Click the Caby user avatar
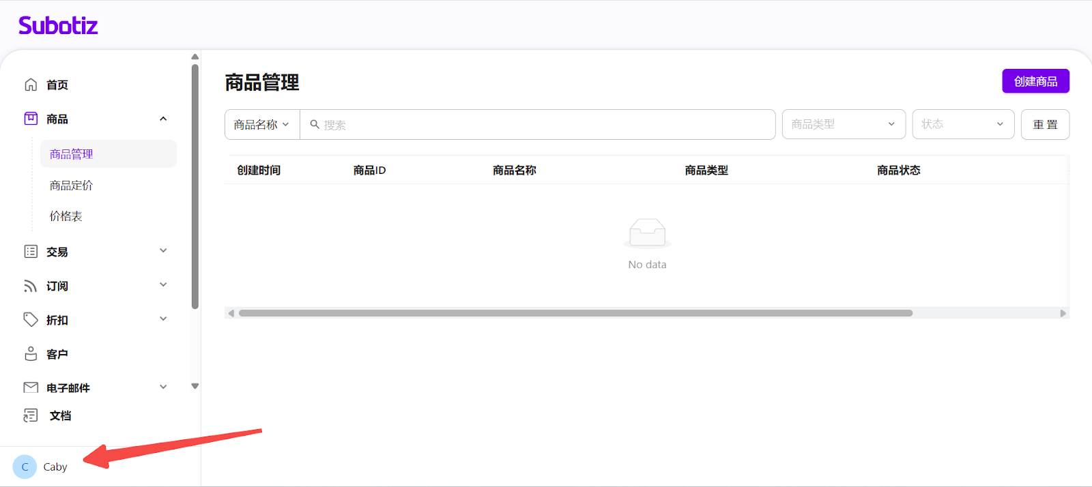 [25, 467]
